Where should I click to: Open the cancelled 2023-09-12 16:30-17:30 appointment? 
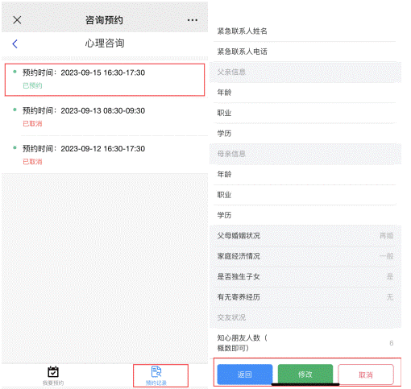click(x=105, y=155)
